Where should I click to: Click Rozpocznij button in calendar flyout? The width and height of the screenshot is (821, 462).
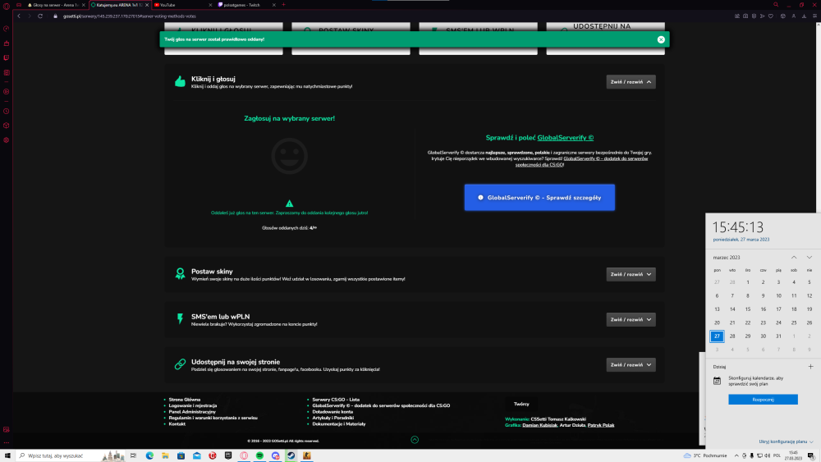point(763,399)
